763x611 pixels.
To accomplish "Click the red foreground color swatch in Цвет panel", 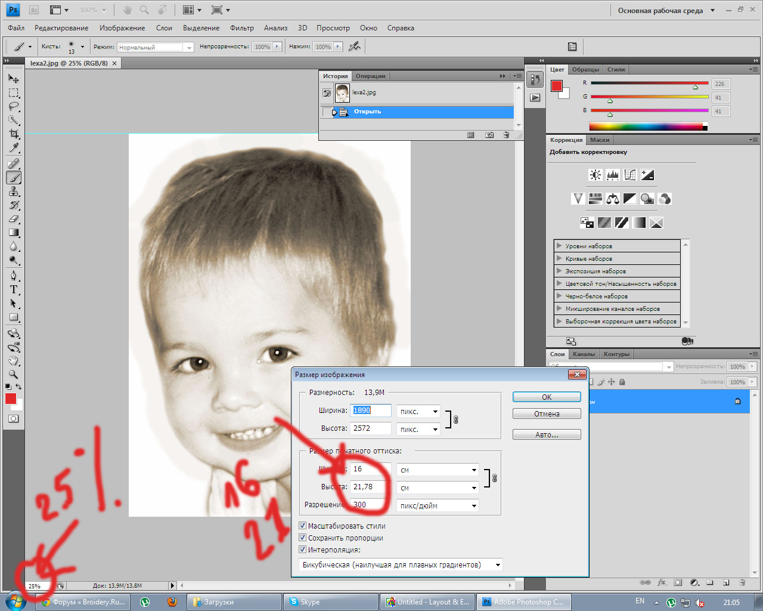I will [557, 86].
